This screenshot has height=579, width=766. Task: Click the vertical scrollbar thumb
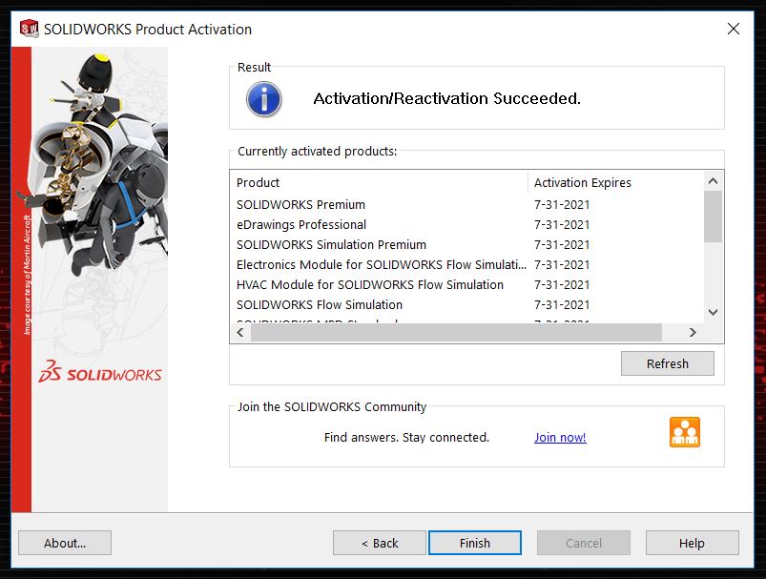[x=713, y=217]
